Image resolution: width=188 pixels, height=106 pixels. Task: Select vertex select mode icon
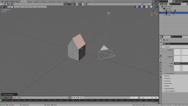click(x=8, y=7)
